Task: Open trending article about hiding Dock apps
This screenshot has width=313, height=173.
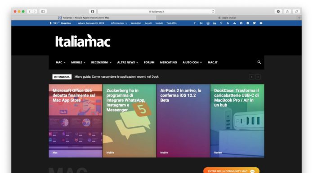Action: click(116, 77)
